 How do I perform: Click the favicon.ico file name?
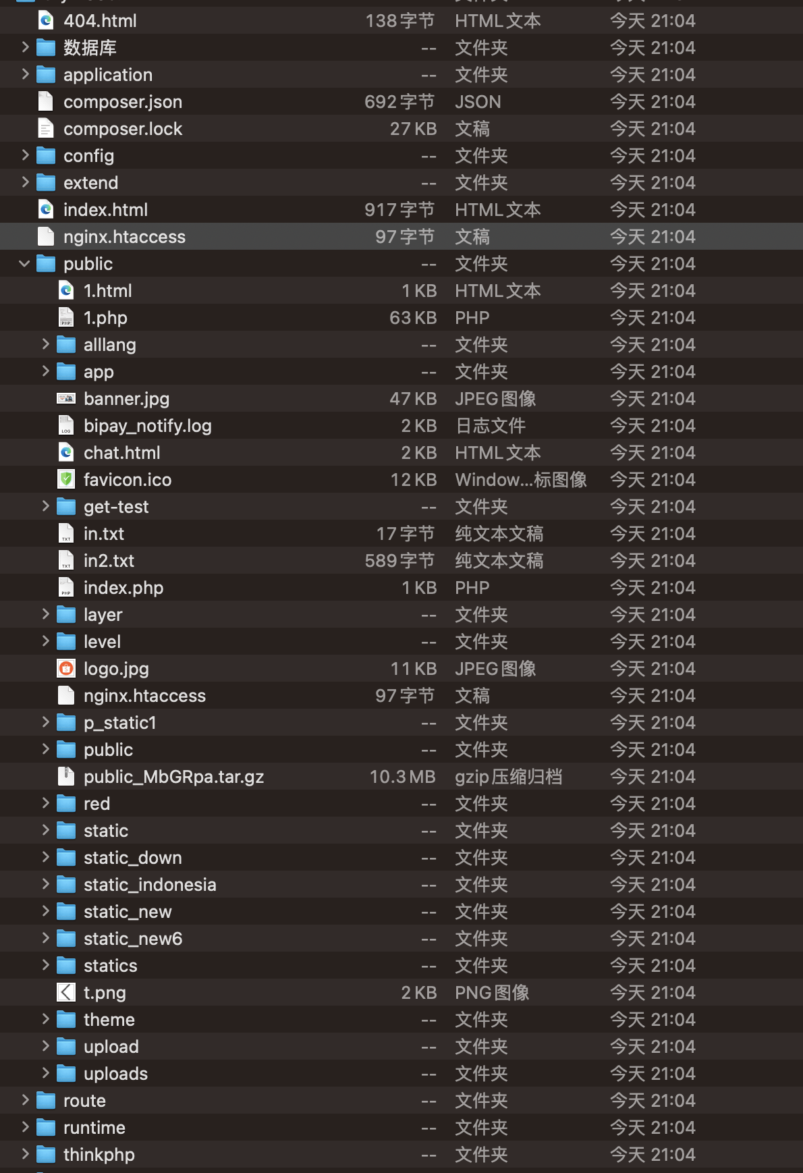(128, 480)
